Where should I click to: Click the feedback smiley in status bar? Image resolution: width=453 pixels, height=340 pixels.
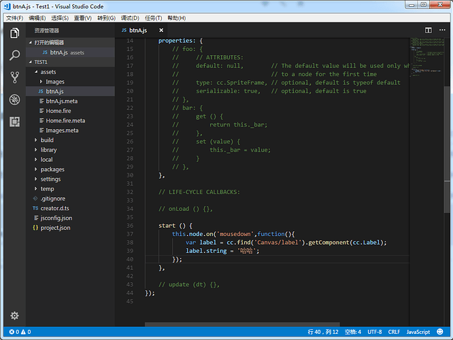click(439, 332)
